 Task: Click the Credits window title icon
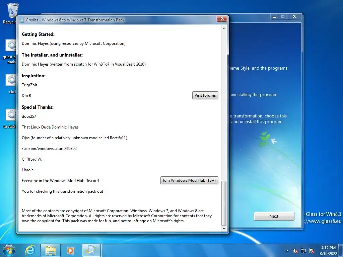tap(21, 20)
